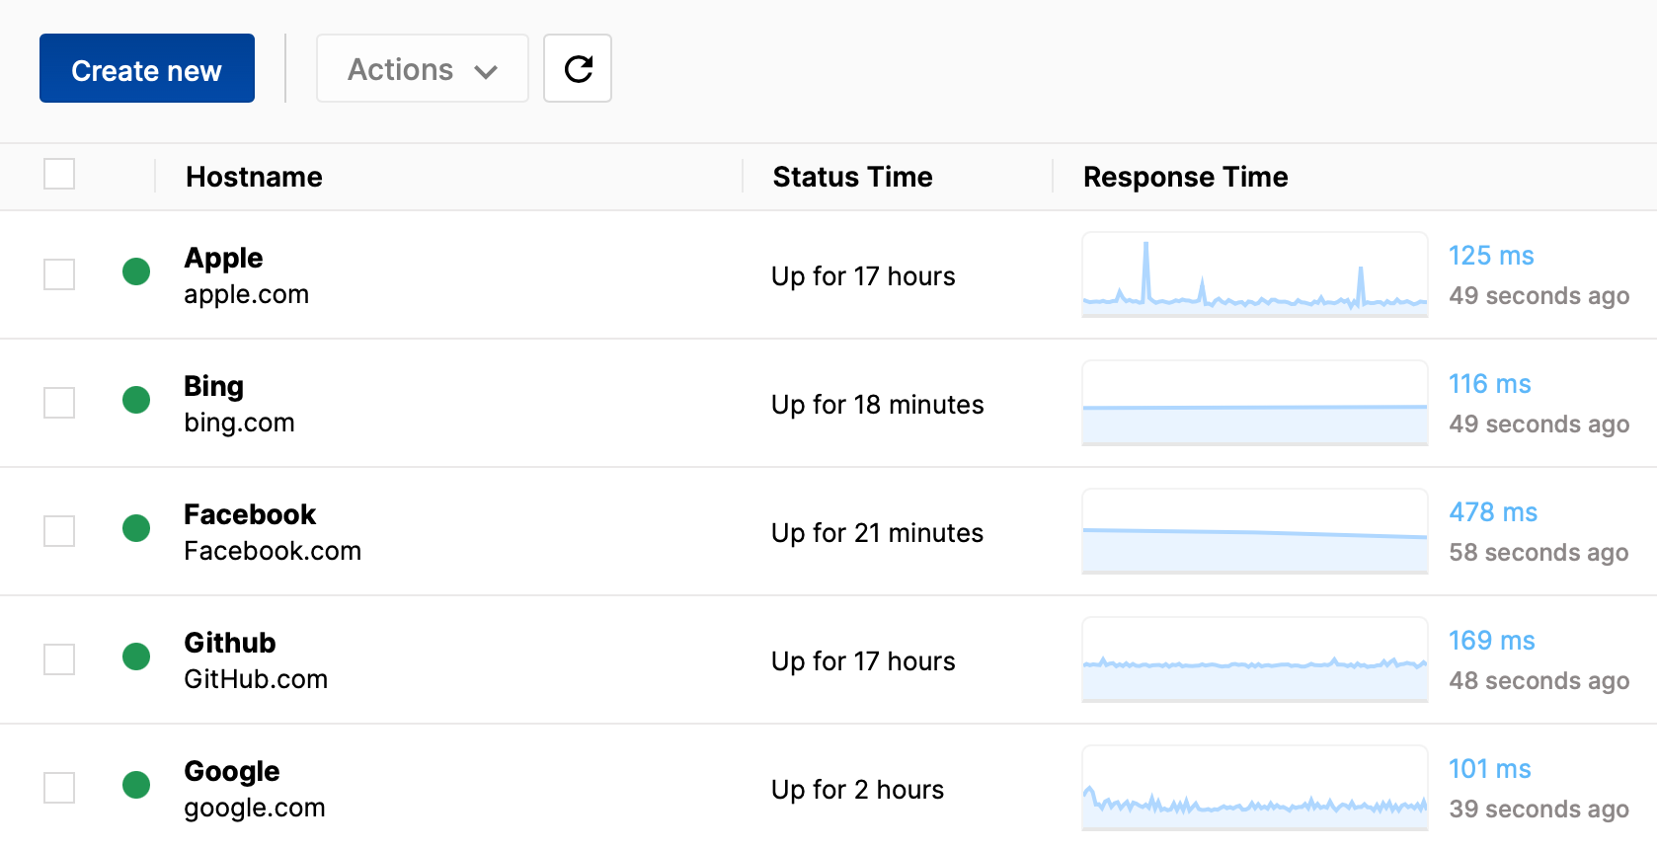Click the 101 ms response value
This screenshot has height=849, width=1657.
coord(1489,769)
